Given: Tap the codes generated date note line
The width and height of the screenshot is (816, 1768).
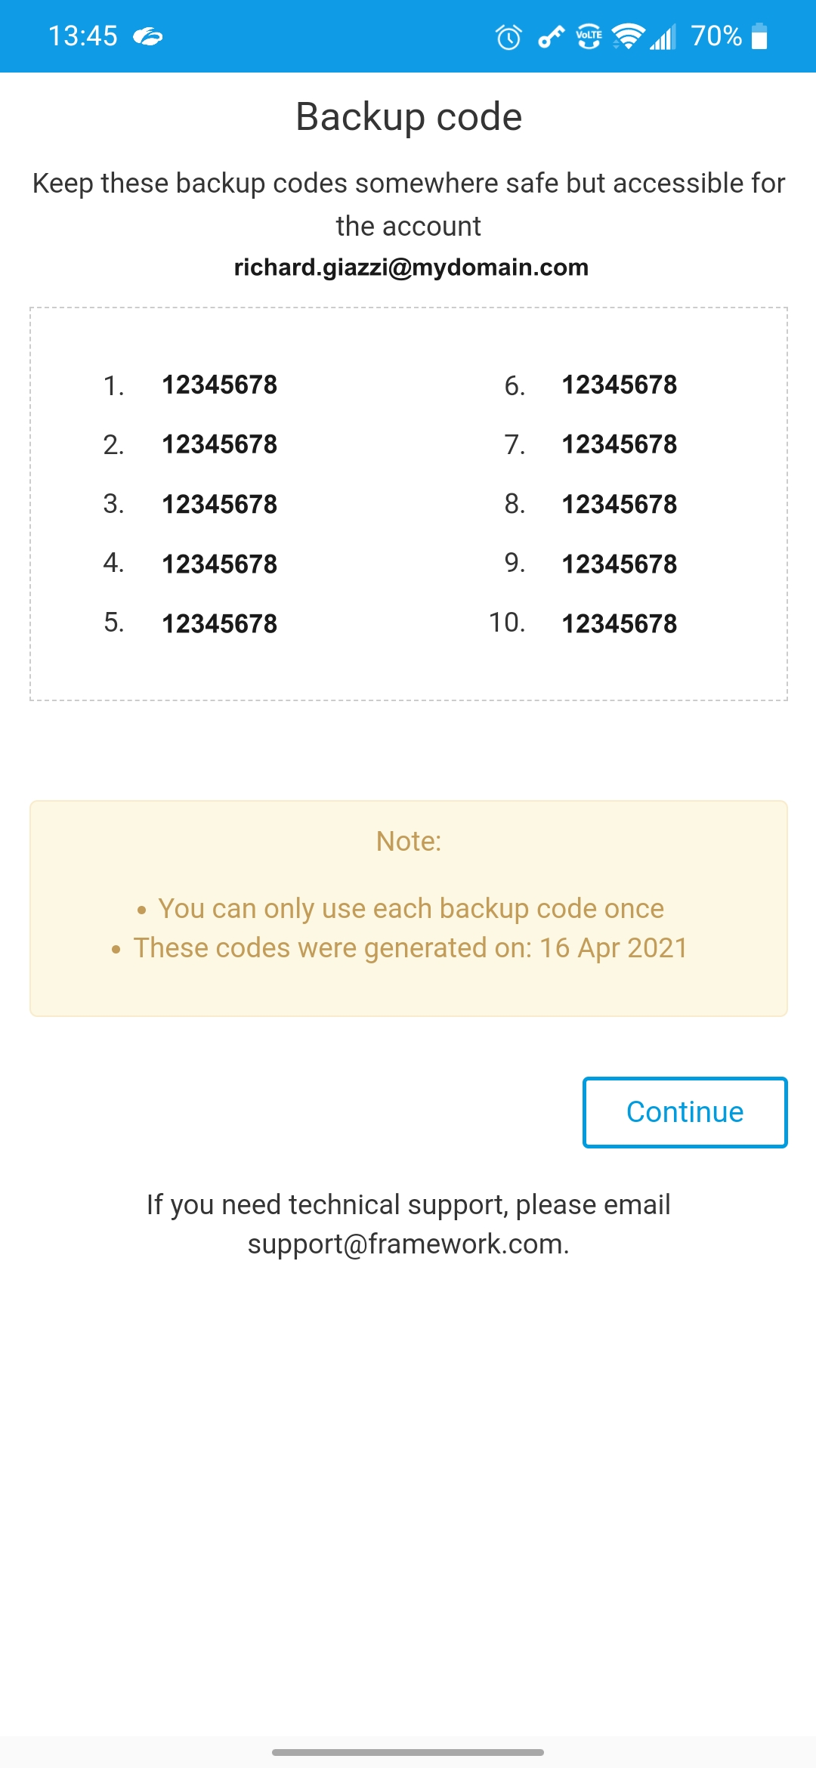Looking at the screenshot, I should tap(410, 947).
